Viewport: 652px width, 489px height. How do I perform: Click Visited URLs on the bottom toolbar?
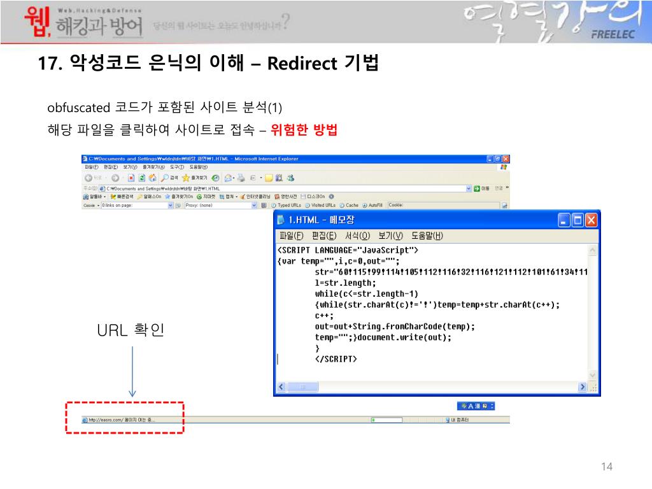click(320, 205)
